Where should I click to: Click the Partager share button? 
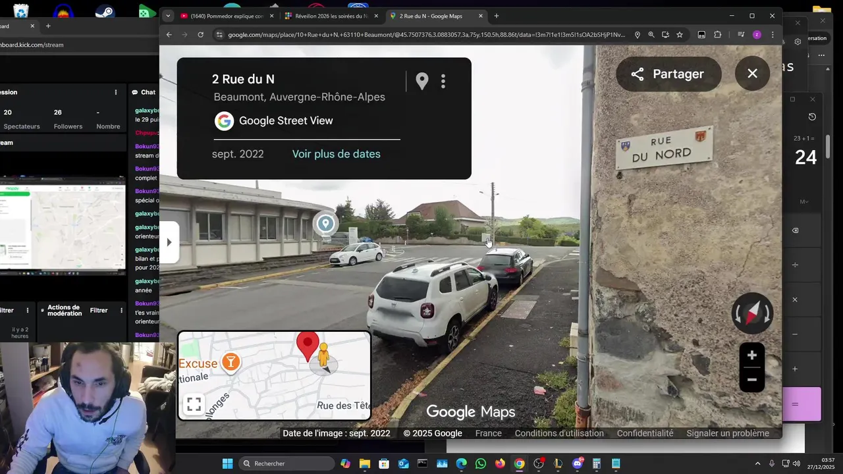[668, 74]
